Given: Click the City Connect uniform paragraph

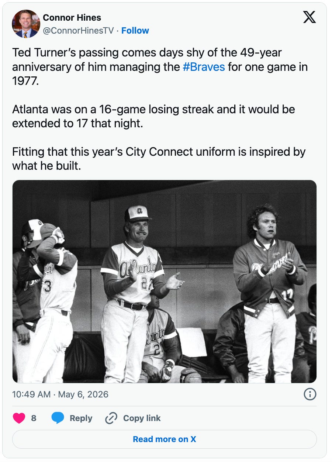Looking at the screenshot, I should pyautogui.click(x=159, y=159).
